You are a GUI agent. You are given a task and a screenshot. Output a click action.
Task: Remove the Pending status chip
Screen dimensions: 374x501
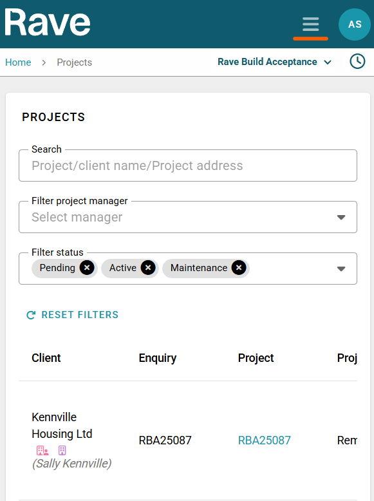[x=87, y=268]
